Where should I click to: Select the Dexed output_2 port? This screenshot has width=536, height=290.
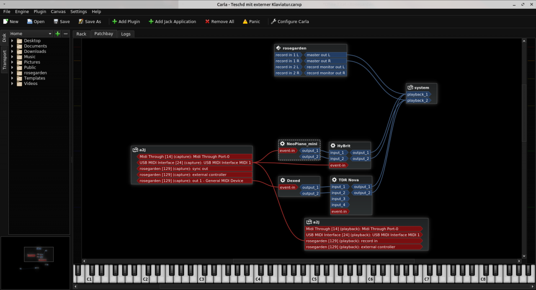click(x=310, y=193)
